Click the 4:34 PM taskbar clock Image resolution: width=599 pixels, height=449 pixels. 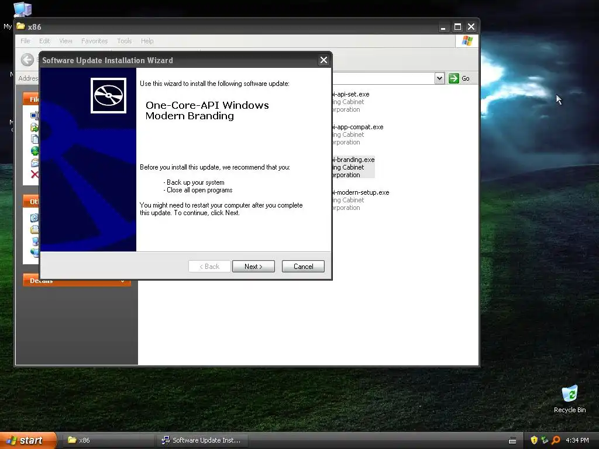577,440
